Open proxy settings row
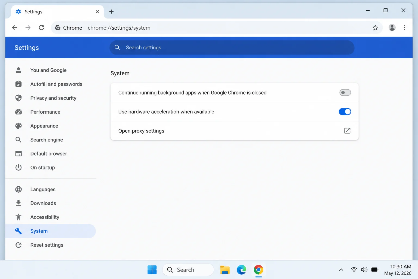This screenshot has width=418, height=279. 234,131
